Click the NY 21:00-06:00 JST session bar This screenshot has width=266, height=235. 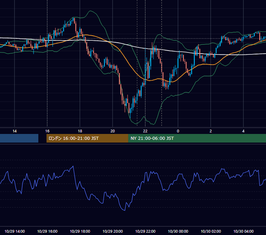click(x=197, y=138)
